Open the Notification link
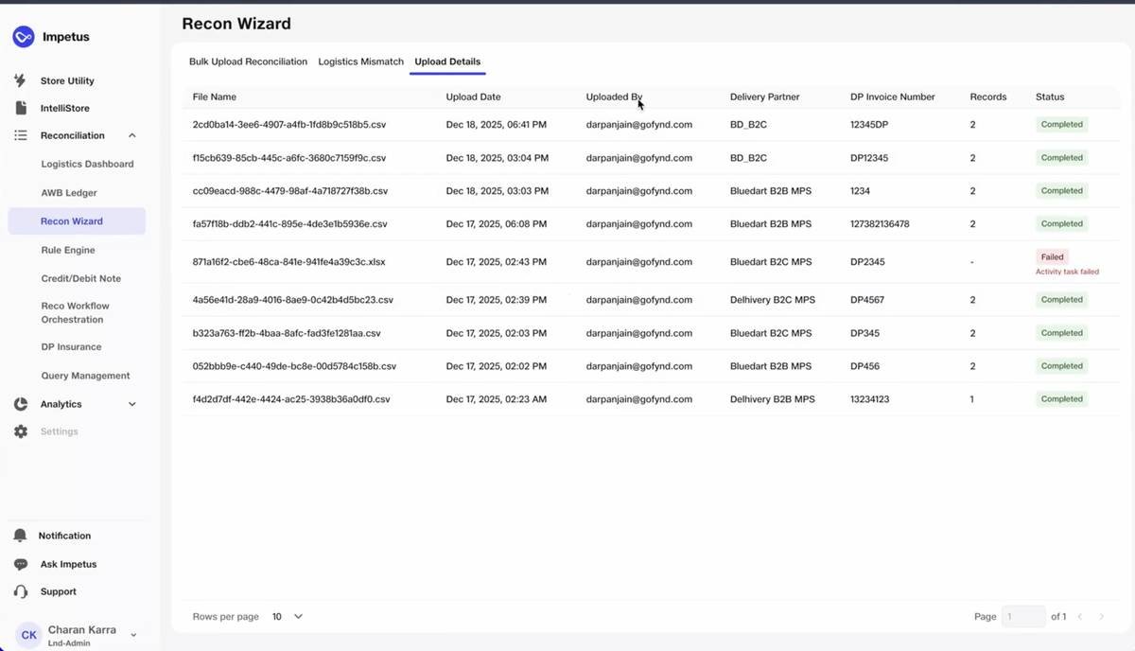The image size is (1135, 651). tap(64, 536)
